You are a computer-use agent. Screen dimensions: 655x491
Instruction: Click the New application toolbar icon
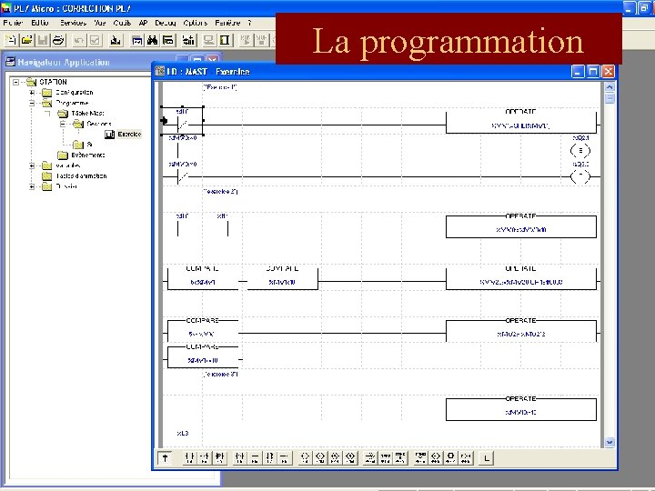point(10,40)
